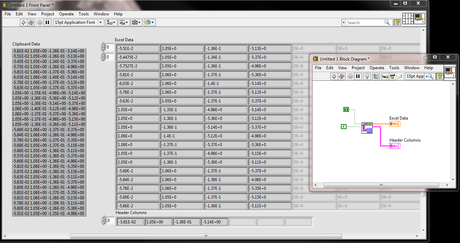
Task: Toggle Retain Wire Values in Block Diagram toolbar
Action: click(x=376, y=76)
